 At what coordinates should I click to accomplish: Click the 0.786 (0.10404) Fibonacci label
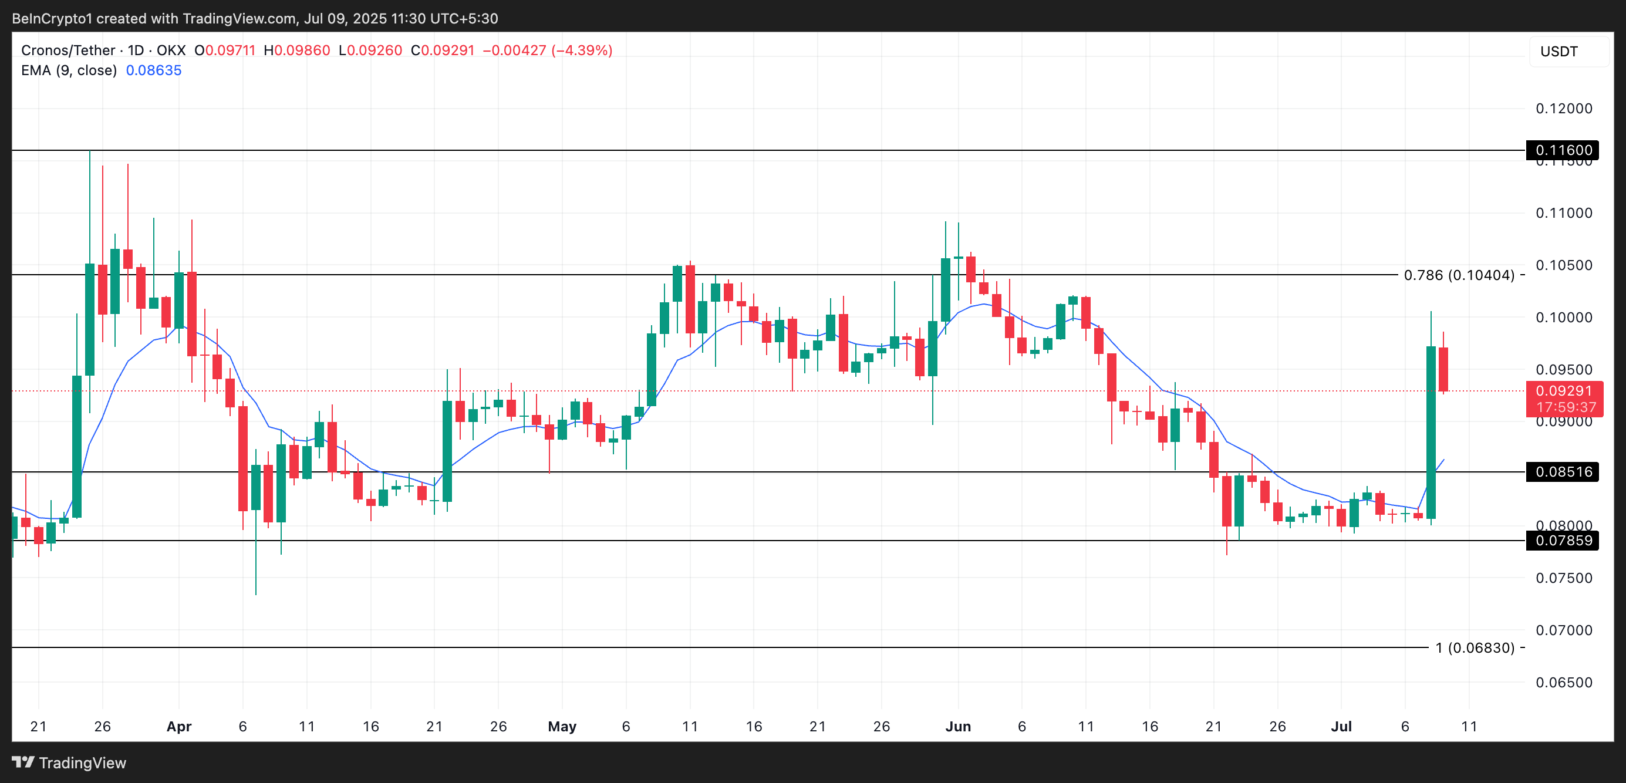(1458, 275)
